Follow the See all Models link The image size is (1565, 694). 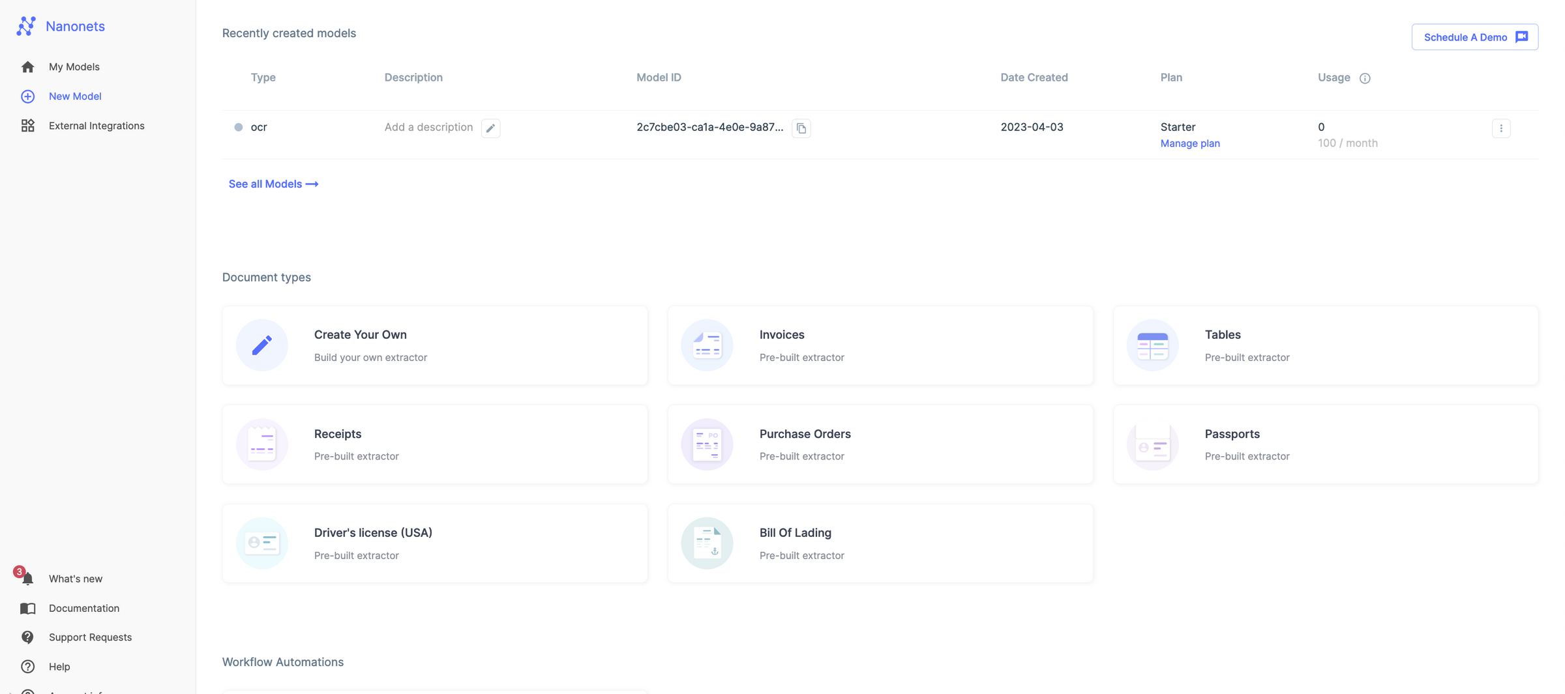(x=273, y=184)
